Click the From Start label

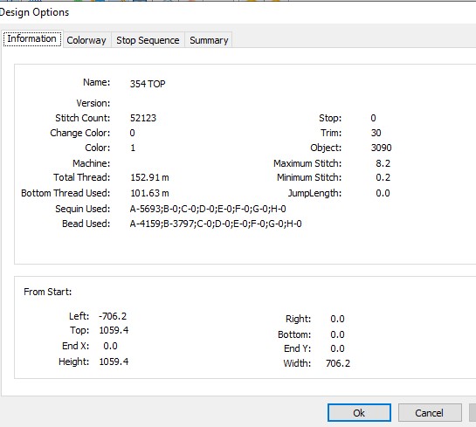coord(48,292)
